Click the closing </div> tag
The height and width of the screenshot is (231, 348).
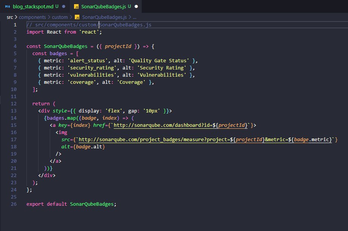pyautogui.click(x=47, y=176)
